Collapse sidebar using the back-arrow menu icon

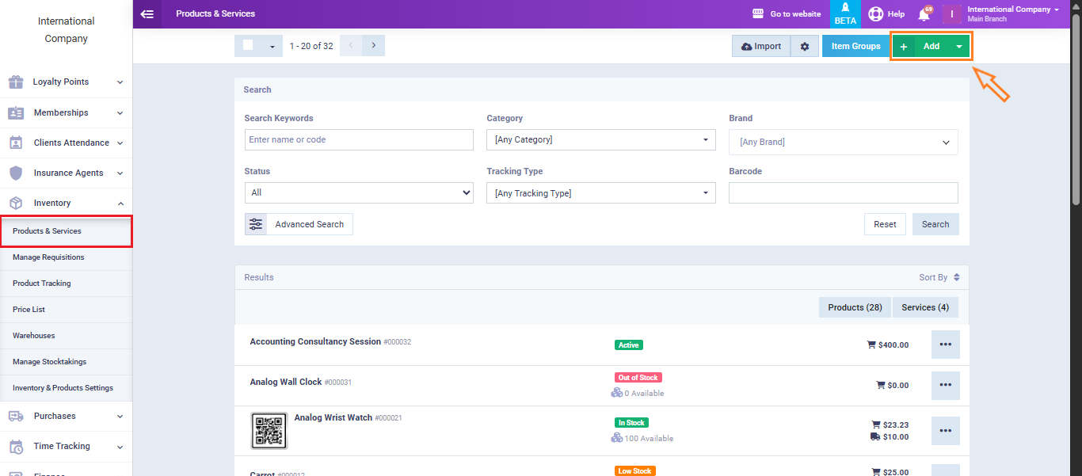click(147, 13)
